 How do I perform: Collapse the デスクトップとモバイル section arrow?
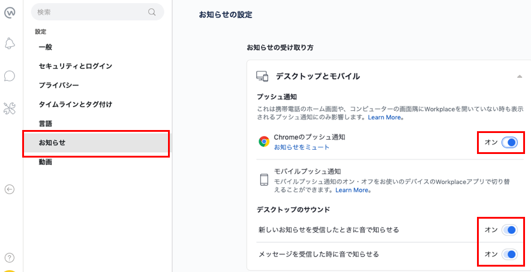[520, 77]
